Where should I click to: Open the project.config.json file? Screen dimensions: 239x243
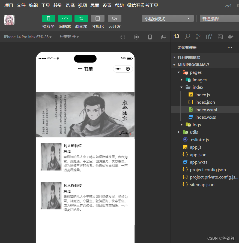point(205,170)
